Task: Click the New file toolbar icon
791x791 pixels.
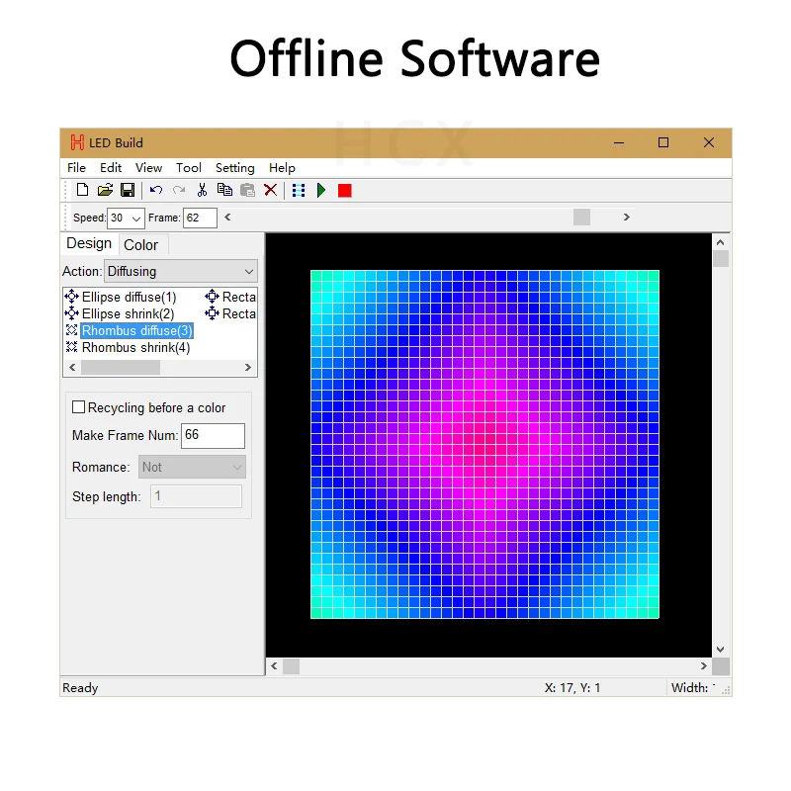Action: [82, 190]
